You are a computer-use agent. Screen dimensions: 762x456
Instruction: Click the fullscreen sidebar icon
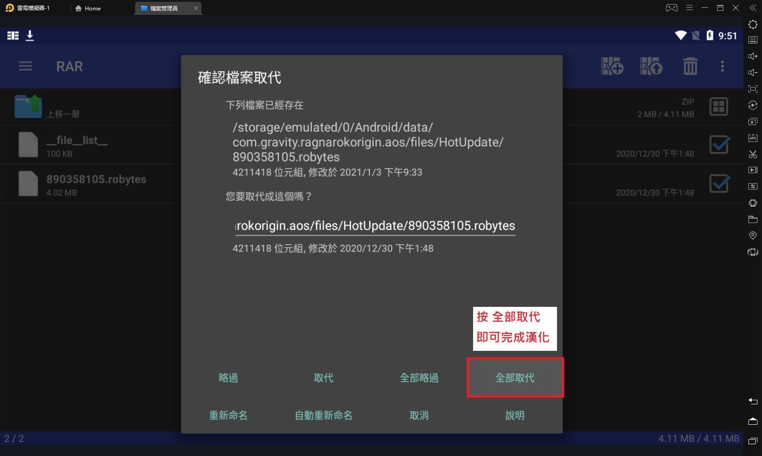[753, 89]
